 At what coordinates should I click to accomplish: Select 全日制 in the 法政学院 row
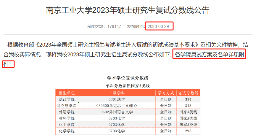166,99
